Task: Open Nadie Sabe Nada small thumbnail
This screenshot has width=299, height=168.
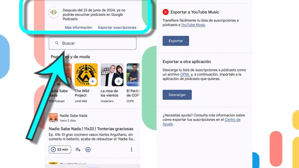Action: tap(53, 118)
